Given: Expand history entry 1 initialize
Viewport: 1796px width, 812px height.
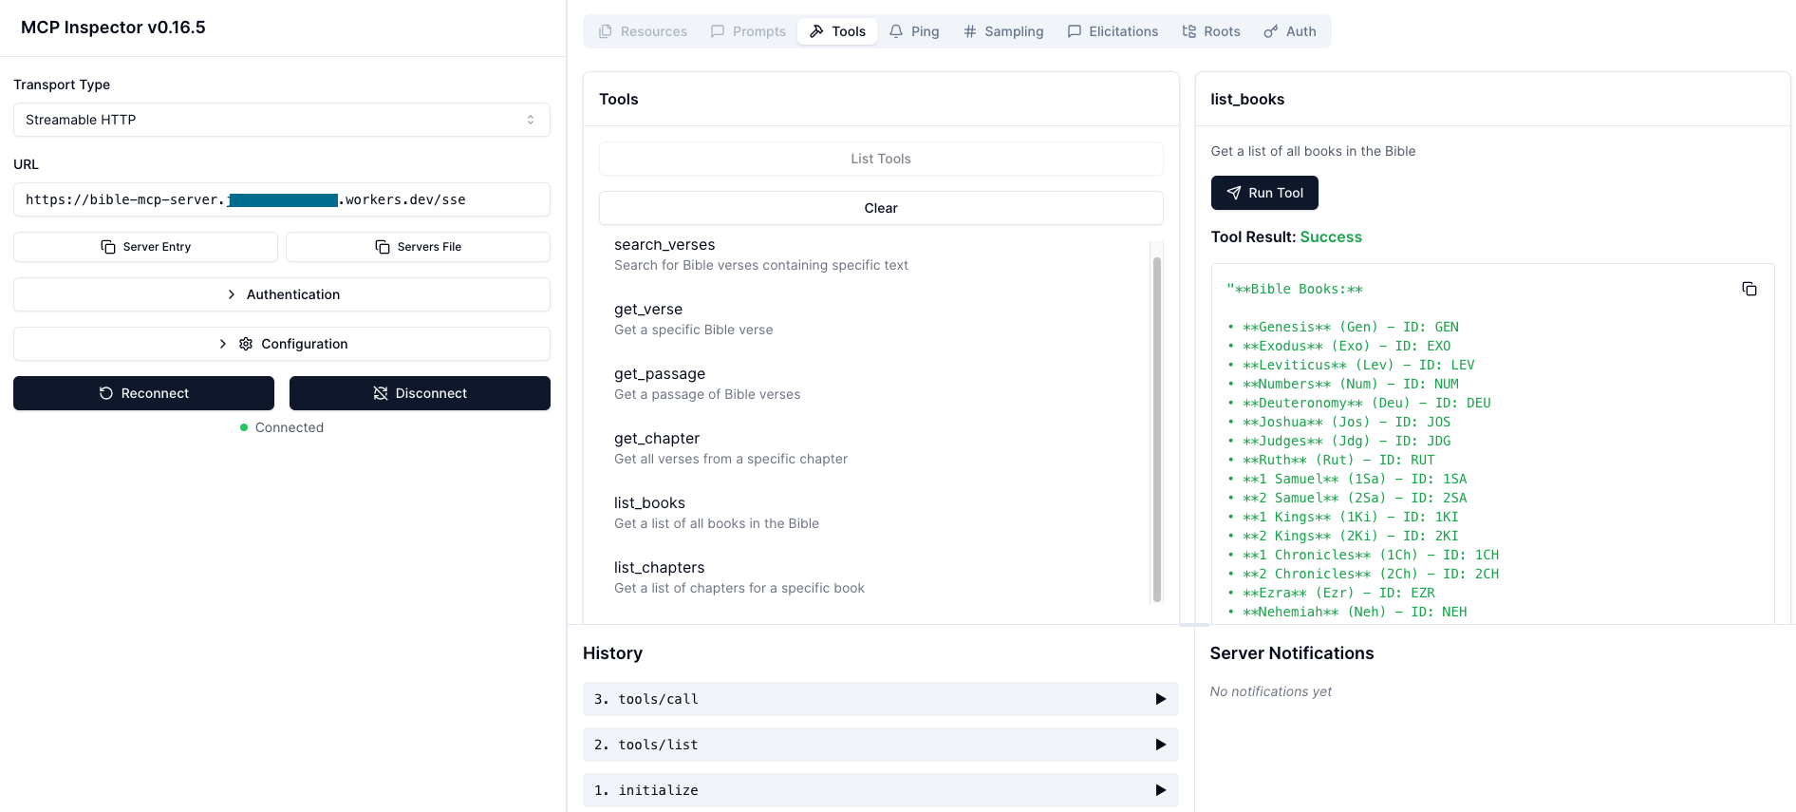Looking at the screenshot, I should [881, 790].
